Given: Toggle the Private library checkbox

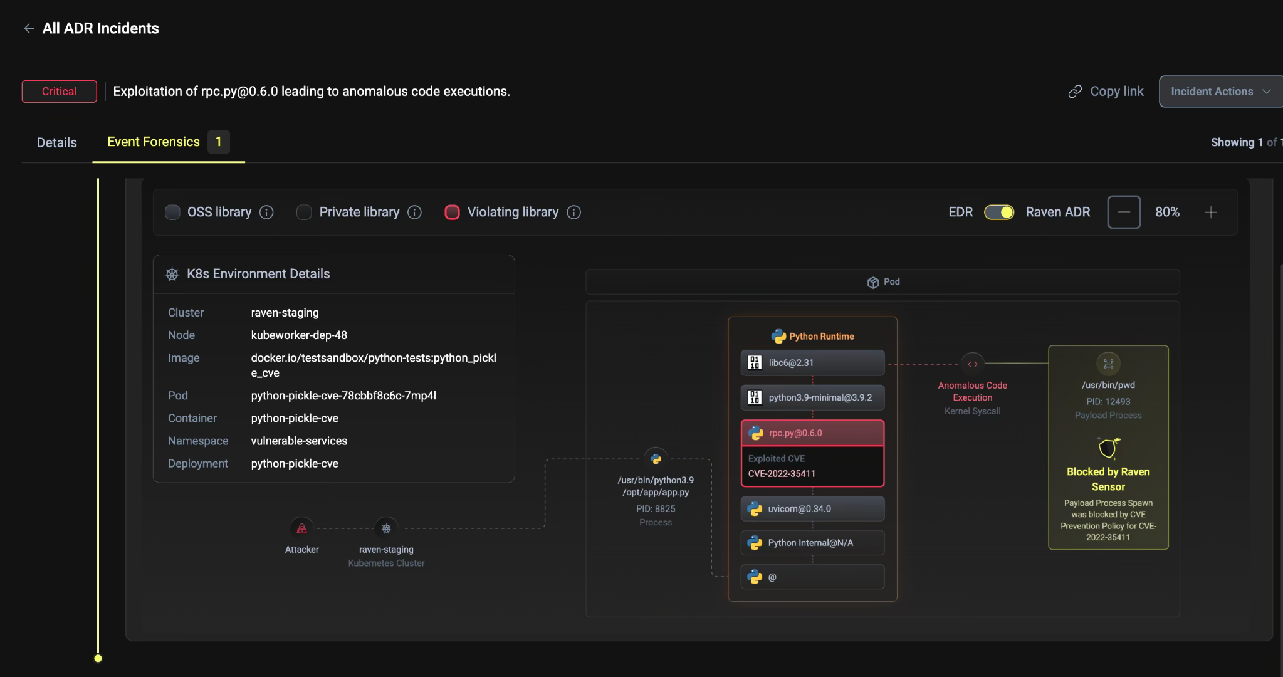Looking at the screenshot, I should pos(304,213).
